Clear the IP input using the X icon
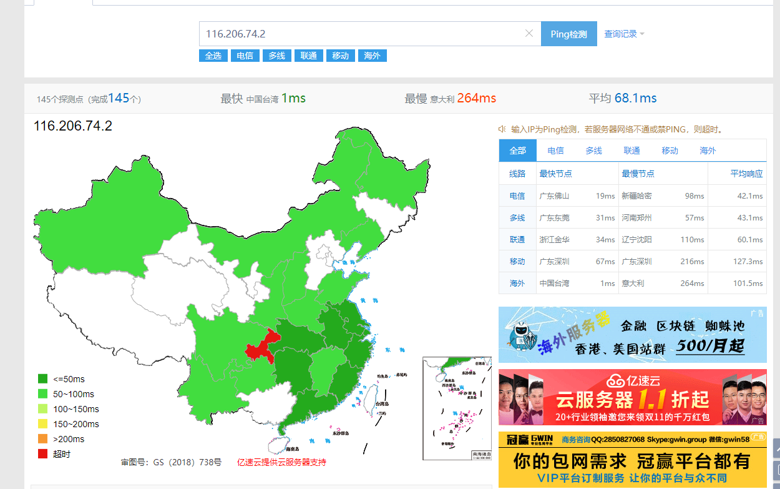The height and width of the screenshot is (489, 780). [x=529, y=33]
